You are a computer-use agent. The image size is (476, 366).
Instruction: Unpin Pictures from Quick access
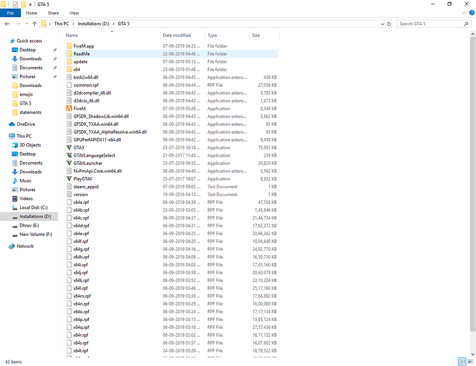54,76
